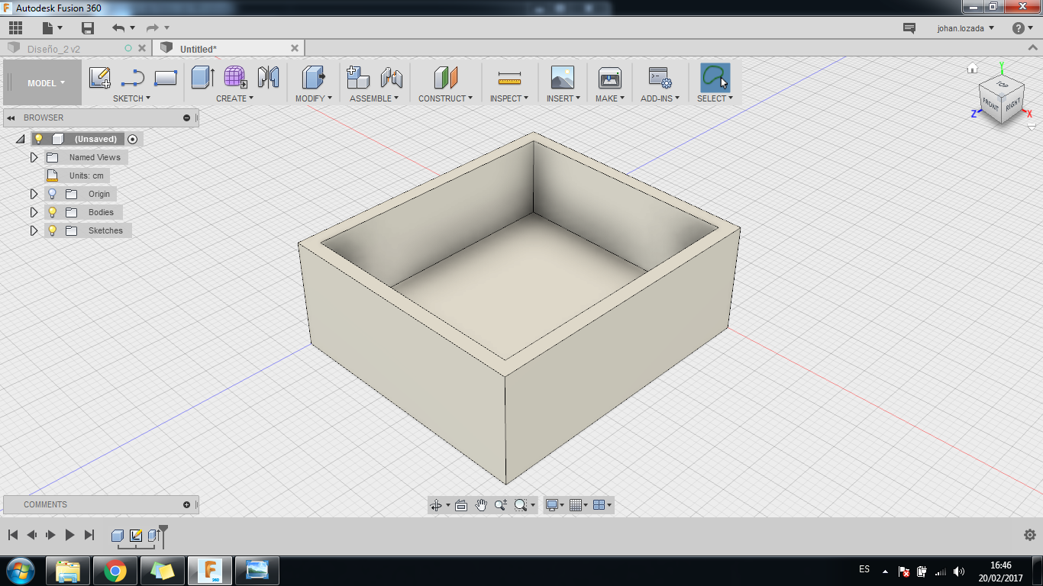1043x586 pixels.
Task: Open Google Chrome from the taskbar
Action: pos(115,571)
